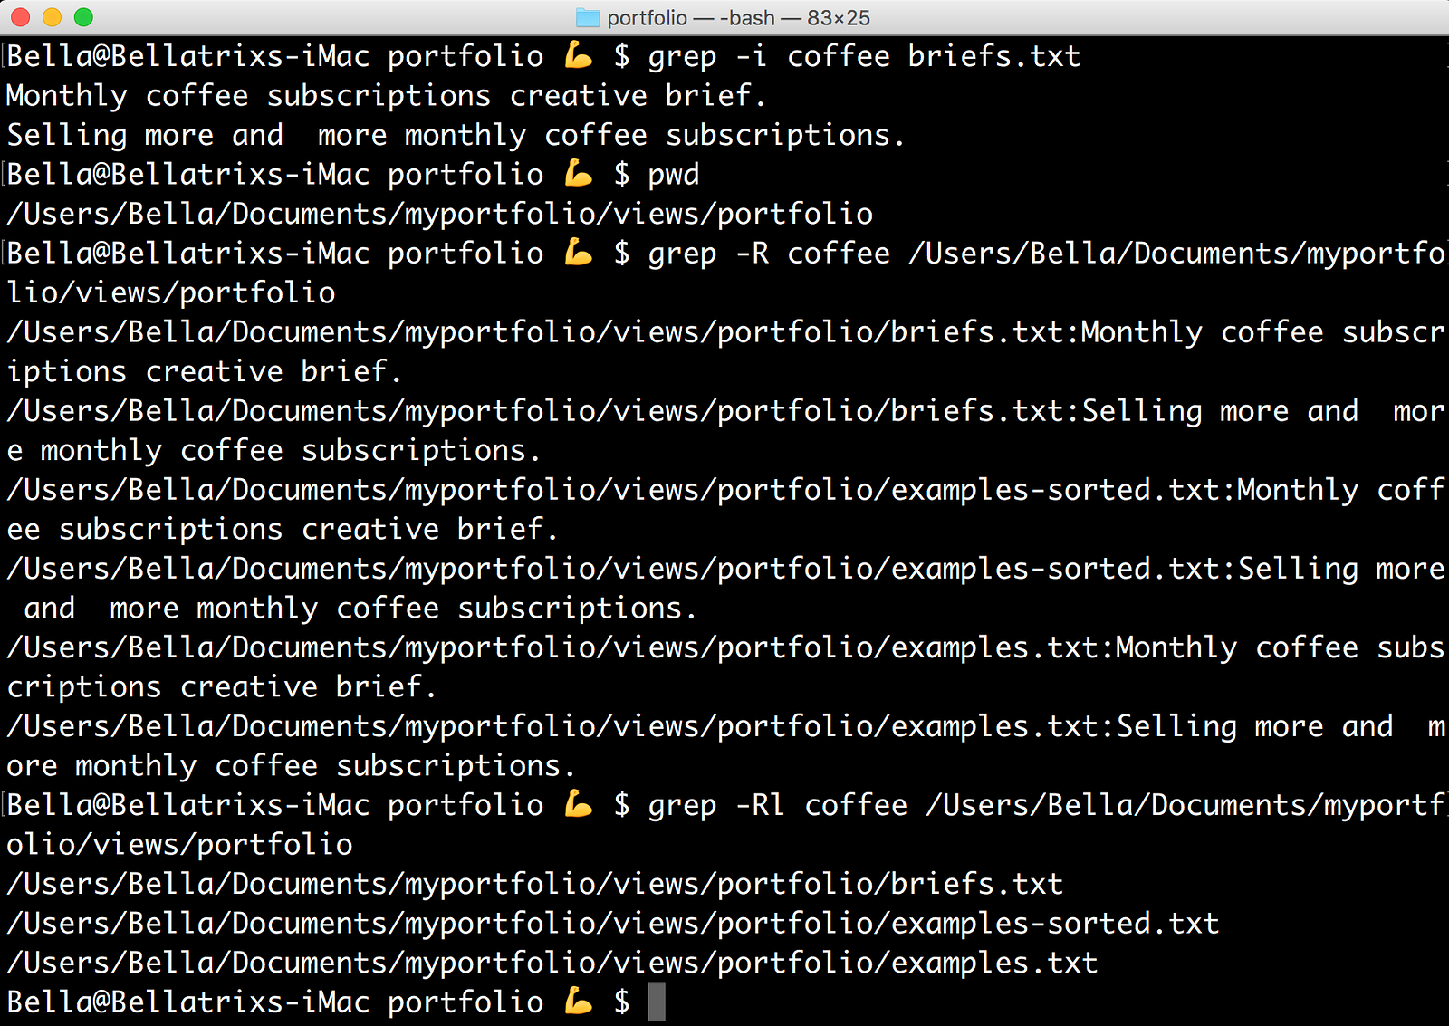Click the pwd output path line
The height and width of the screenshot is (1026, 1449).
[439, 214]
